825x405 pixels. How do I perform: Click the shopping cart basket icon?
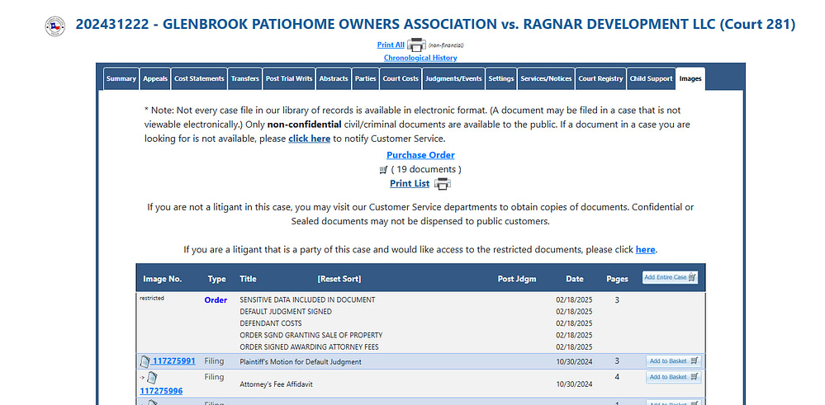pyautogui.click(x=383, y=170)
